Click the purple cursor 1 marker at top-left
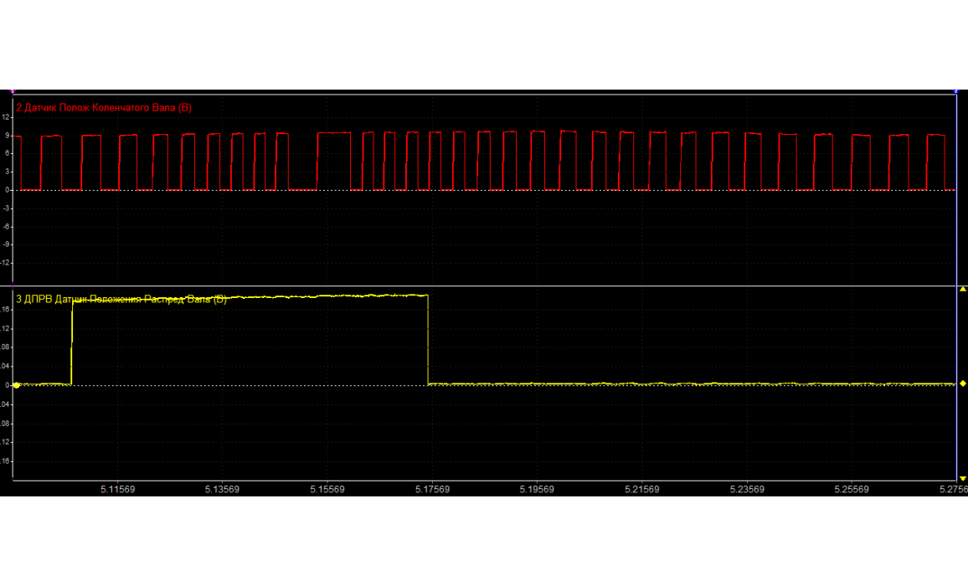 tap(12, 90)
